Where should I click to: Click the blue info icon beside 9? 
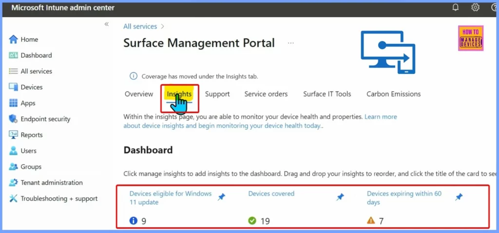(134, 220)
